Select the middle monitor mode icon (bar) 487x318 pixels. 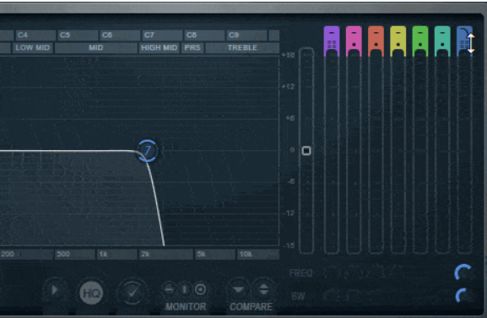185,289
